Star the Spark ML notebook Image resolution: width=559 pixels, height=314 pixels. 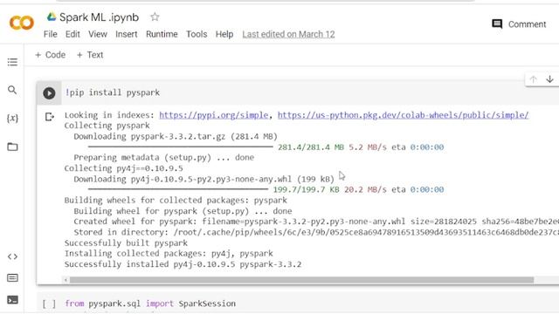coord(155,17)
